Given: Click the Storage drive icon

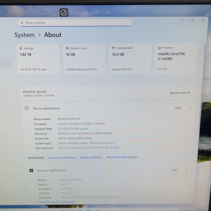Looking at the screenshot, I should pyautogui.click(x=21, y=48).
